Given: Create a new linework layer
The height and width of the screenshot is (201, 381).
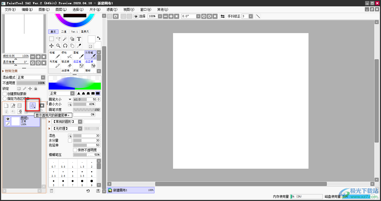Looking at the screenshot, I should coord(13,106).
